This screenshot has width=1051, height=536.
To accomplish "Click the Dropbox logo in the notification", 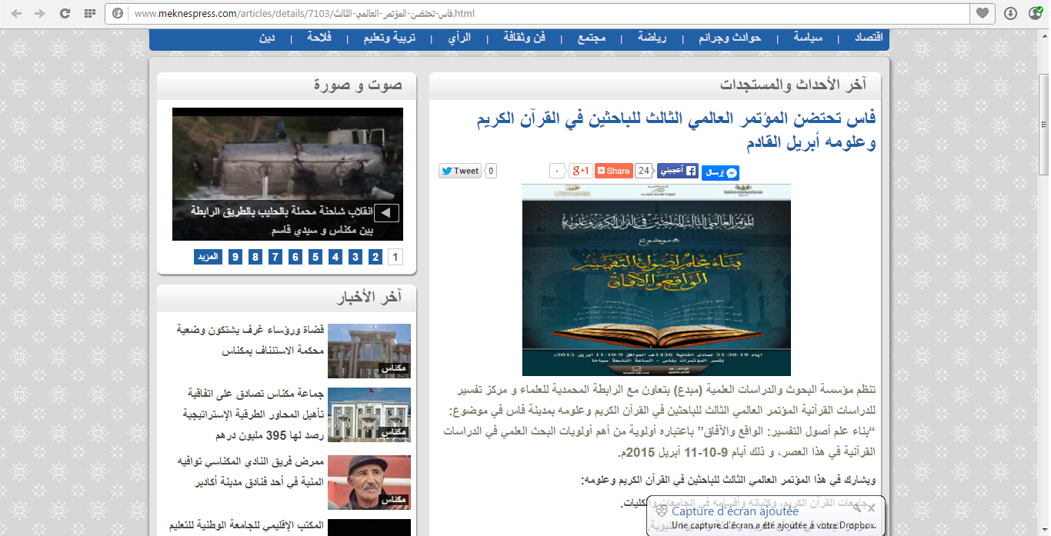I will tap(662, 511).
